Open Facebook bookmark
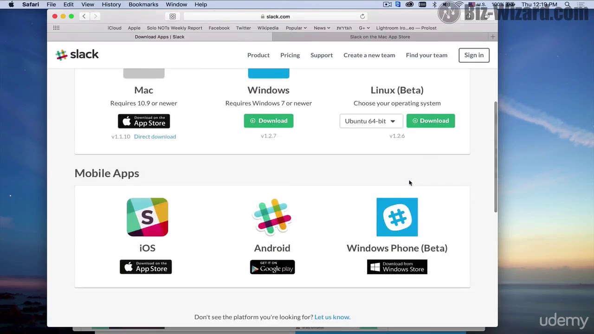The image size is (594, 334). 219,28
